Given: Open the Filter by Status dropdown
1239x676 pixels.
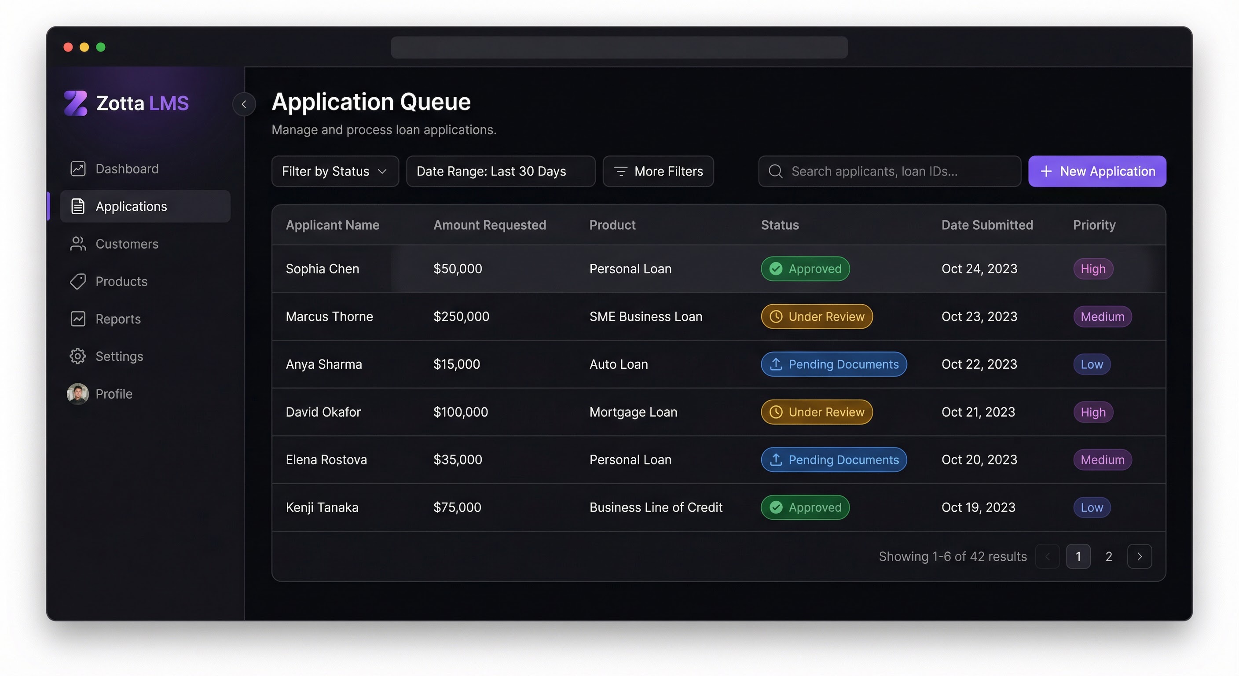Looking at the screenshot, I should pos(335,171).
